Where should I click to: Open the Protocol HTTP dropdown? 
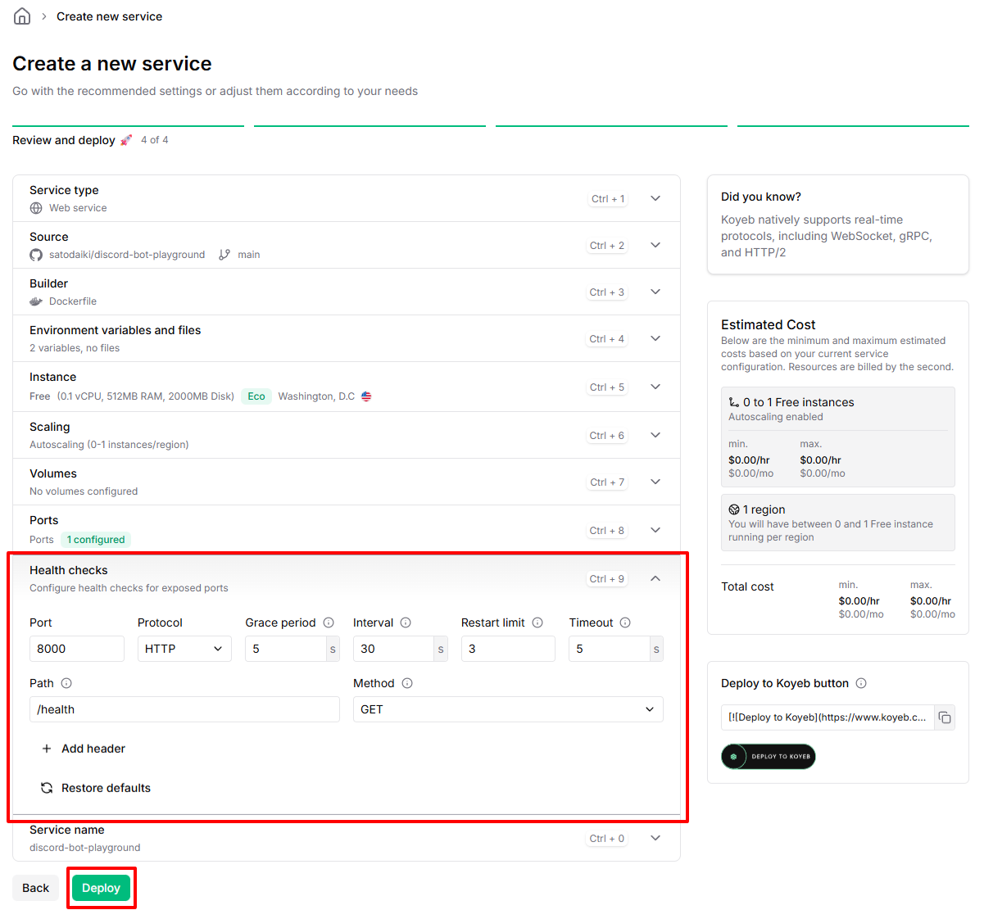click(184, 649)
